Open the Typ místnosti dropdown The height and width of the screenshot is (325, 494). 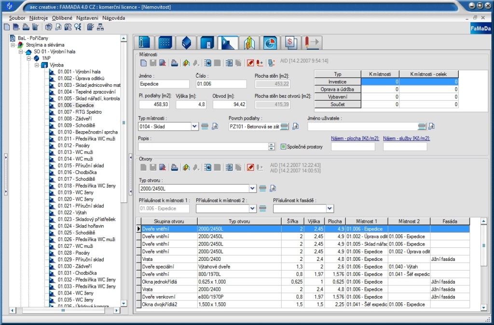(194, 127)
